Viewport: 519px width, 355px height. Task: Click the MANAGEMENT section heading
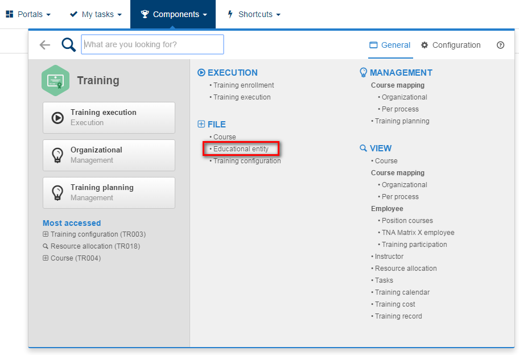[401, 72]
